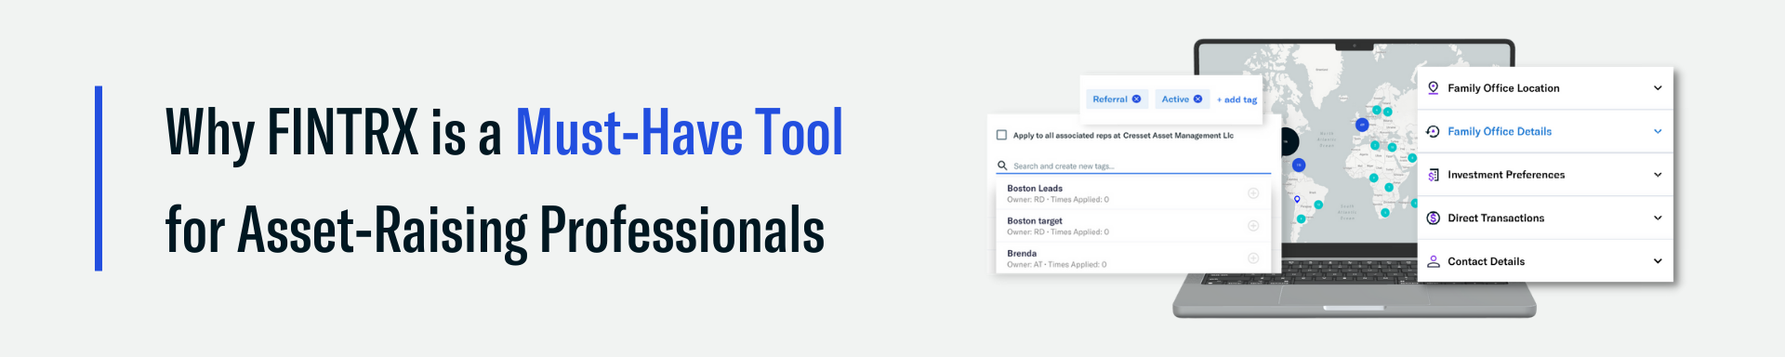Add the Boston target tag with plus icon
Viewport: 1785px width, 357px height.
tap(1253, 226)
